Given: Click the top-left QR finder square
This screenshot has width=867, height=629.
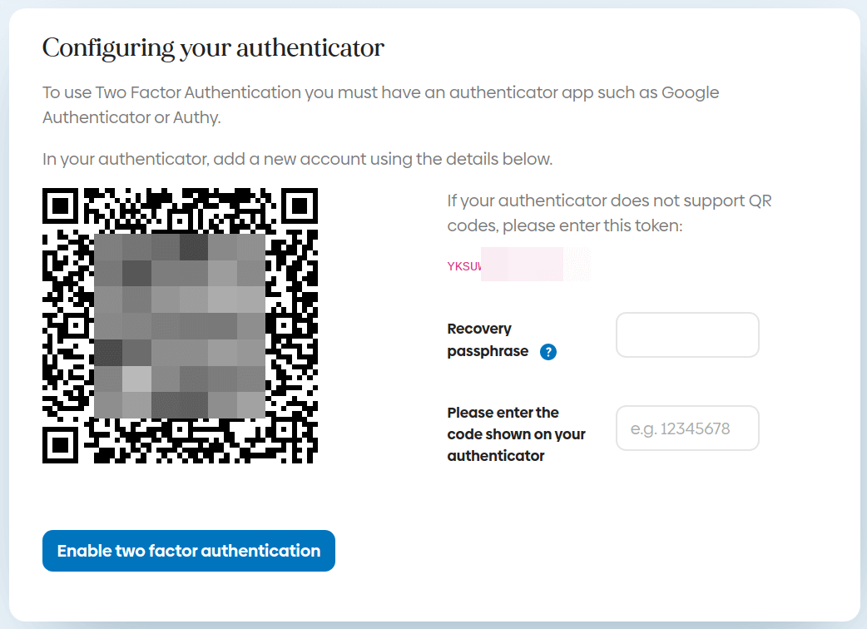Looking at the screenshot, I should pos(62,208).
